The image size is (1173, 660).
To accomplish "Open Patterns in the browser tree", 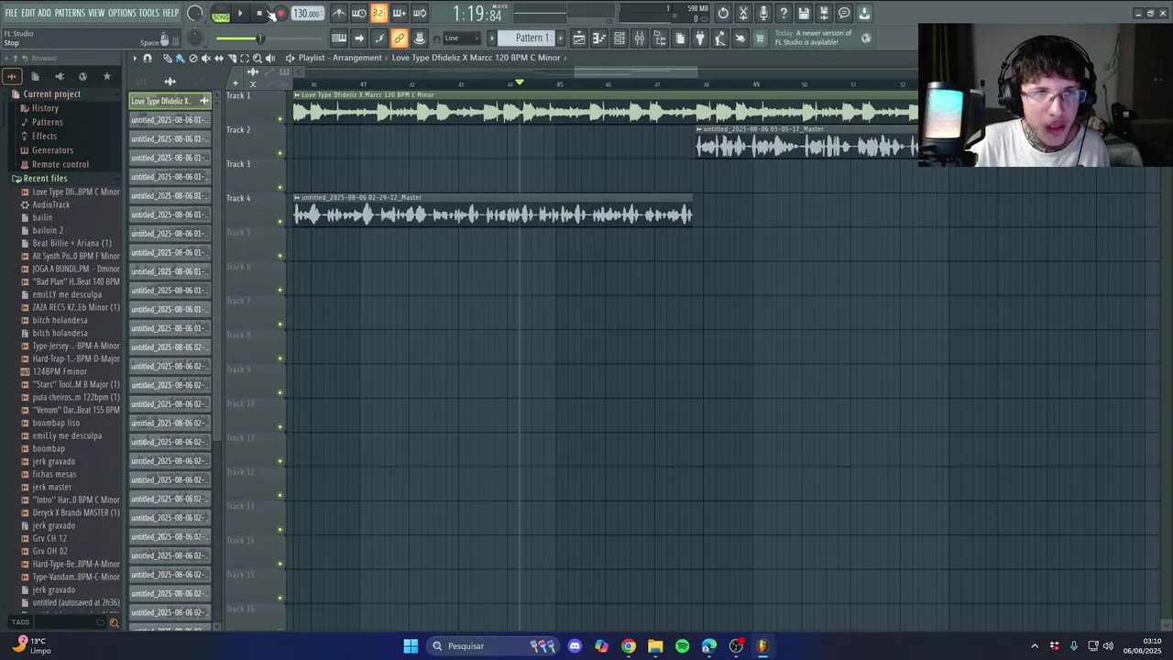I will [x=48, y=122].
